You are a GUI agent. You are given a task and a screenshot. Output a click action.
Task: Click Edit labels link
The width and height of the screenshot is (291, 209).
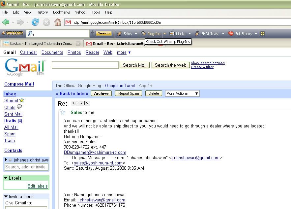[38, 186]
